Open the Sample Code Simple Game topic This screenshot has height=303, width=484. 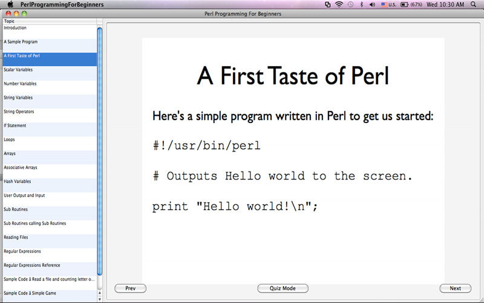point(50,296)
